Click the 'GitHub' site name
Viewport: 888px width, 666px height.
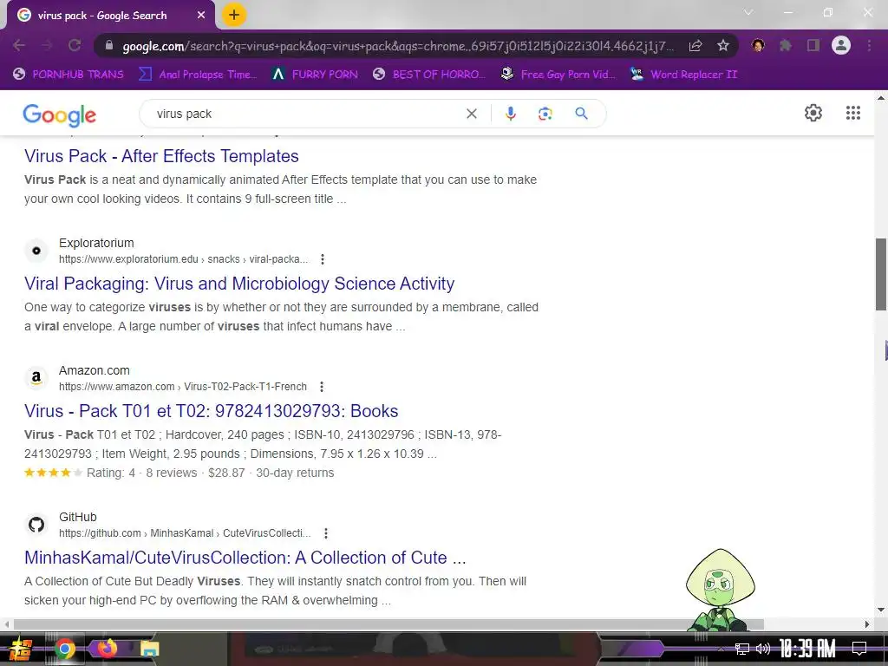(x=77, y=517)
